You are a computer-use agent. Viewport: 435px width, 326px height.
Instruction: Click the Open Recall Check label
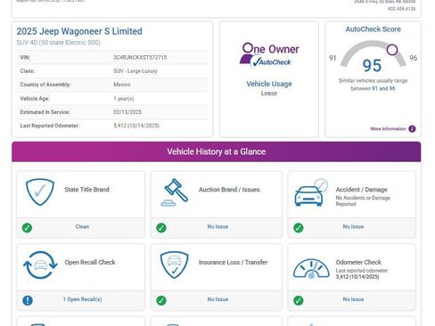point(90,262)
